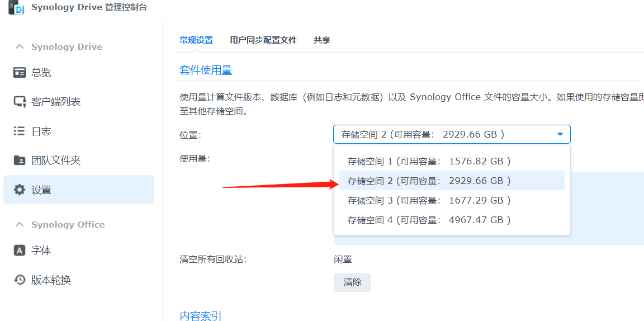This screenshot has height=321, width=644.
Task: Click the 使用量 label
Action: [195, 158]
